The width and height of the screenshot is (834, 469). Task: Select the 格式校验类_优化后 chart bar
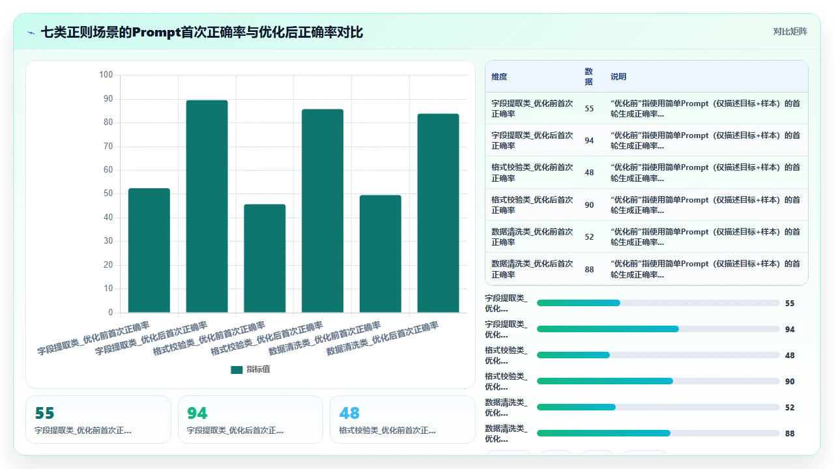[323, 211]
